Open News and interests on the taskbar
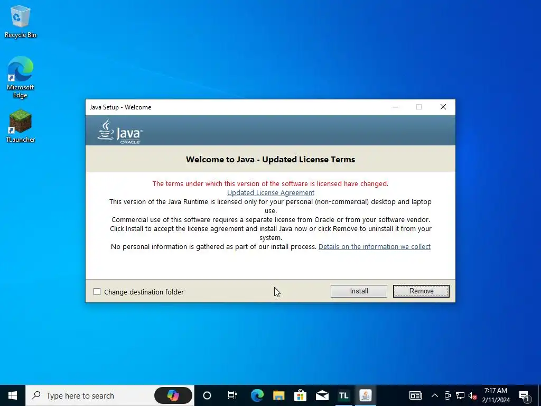This screenshot has width=541, height=406. pos(416,395)
